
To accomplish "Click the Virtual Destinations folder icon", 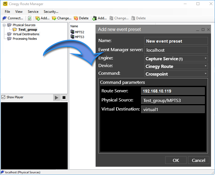I will click(x=9, y=34).
